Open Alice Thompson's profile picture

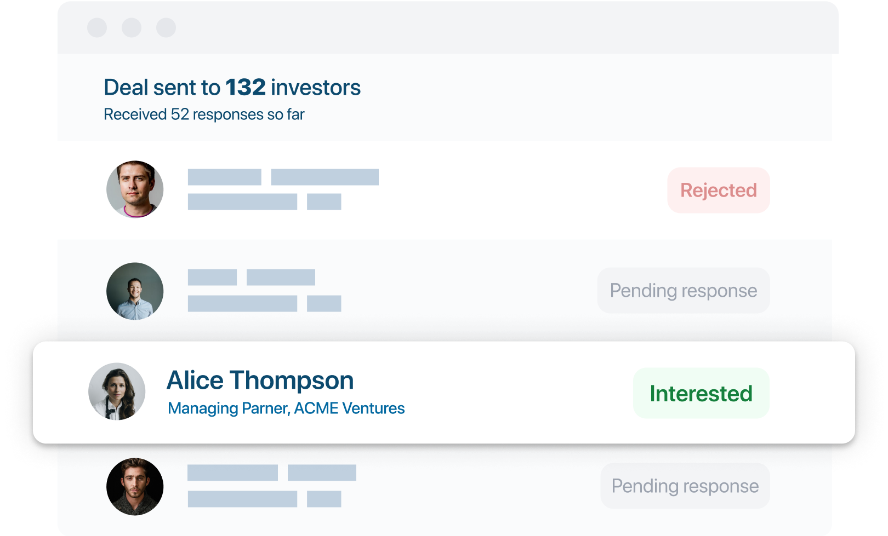click(x=117, y=391)
